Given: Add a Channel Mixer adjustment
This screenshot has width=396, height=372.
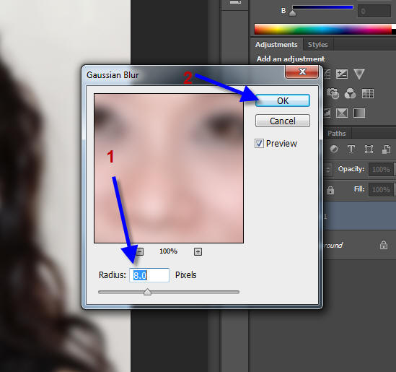Looking at the screenshot, I should pyautogui.click(x=350, y=94).
